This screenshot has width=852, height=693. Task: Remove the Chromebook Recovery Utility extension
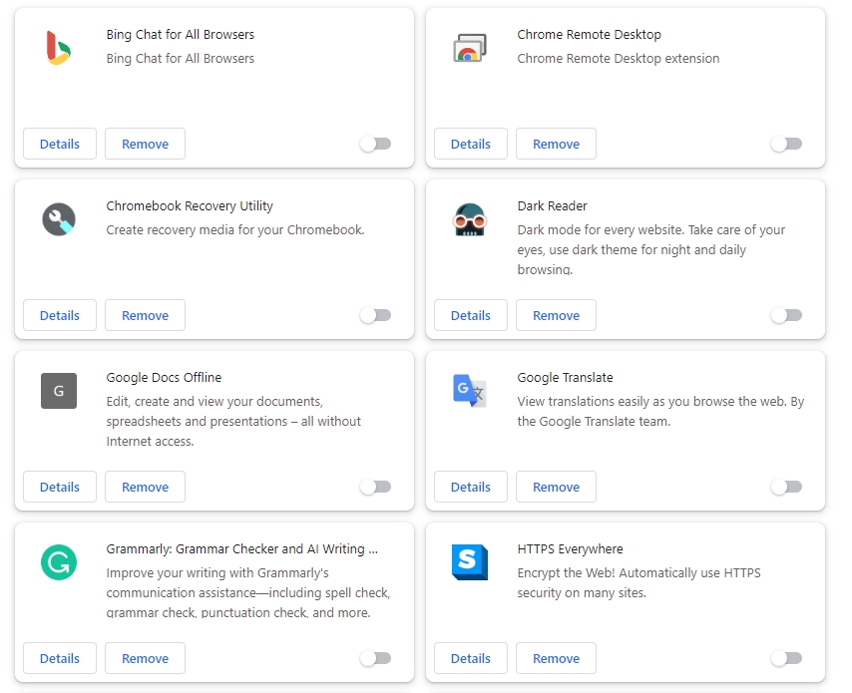(145, 315)
